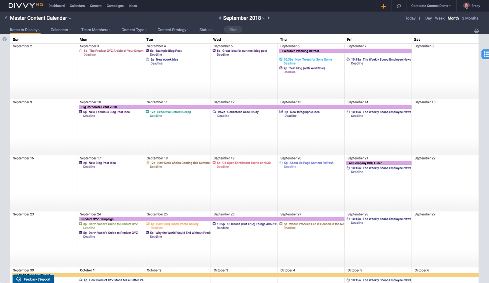The width and height of the screenshot is (489, 283).
Task: Open the orange list panel icon on right edge
Action: coord(486,54)
